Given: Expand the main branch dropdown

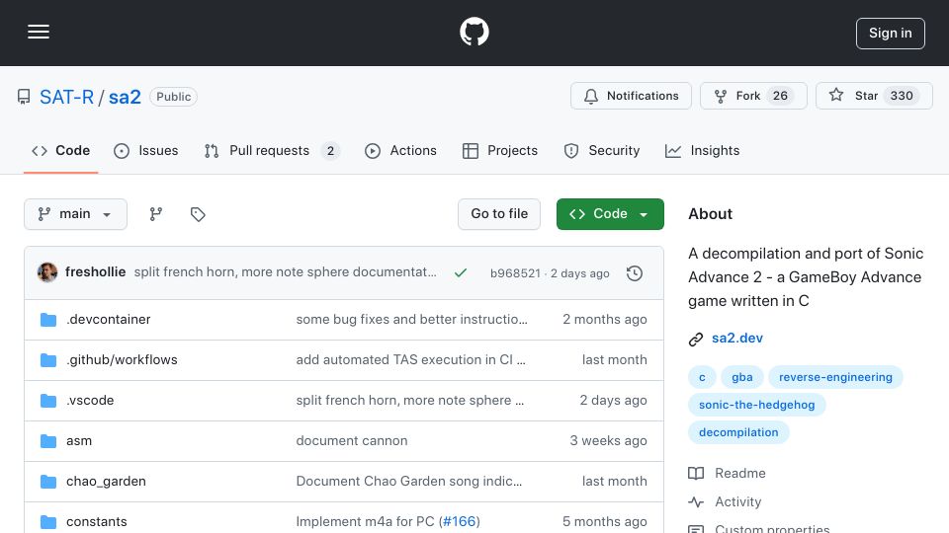Looking at the screenshot, I should pos(76,214).
